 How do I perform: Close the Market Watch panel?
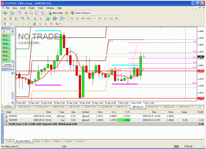pos(13,28)
